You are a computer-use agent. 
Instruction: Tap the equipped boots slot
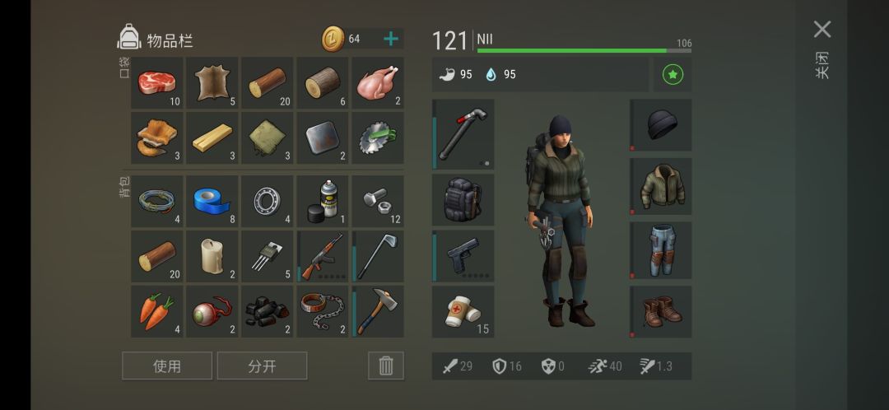660,312
